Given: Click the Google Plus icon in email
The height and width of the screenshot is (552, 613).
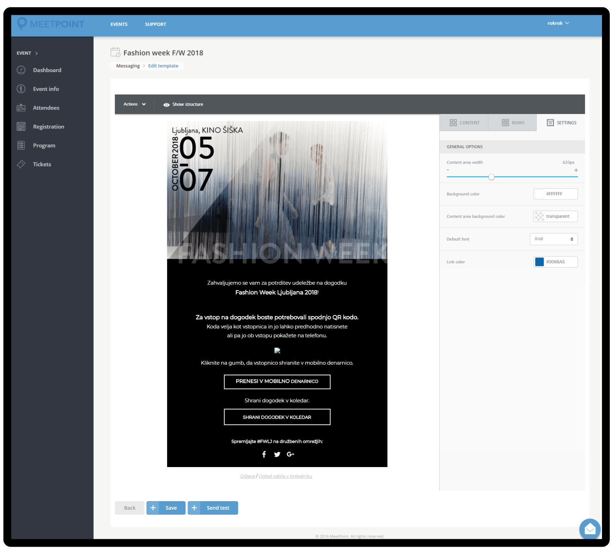Looking at the screenshot, I should (x=290, y=454).
